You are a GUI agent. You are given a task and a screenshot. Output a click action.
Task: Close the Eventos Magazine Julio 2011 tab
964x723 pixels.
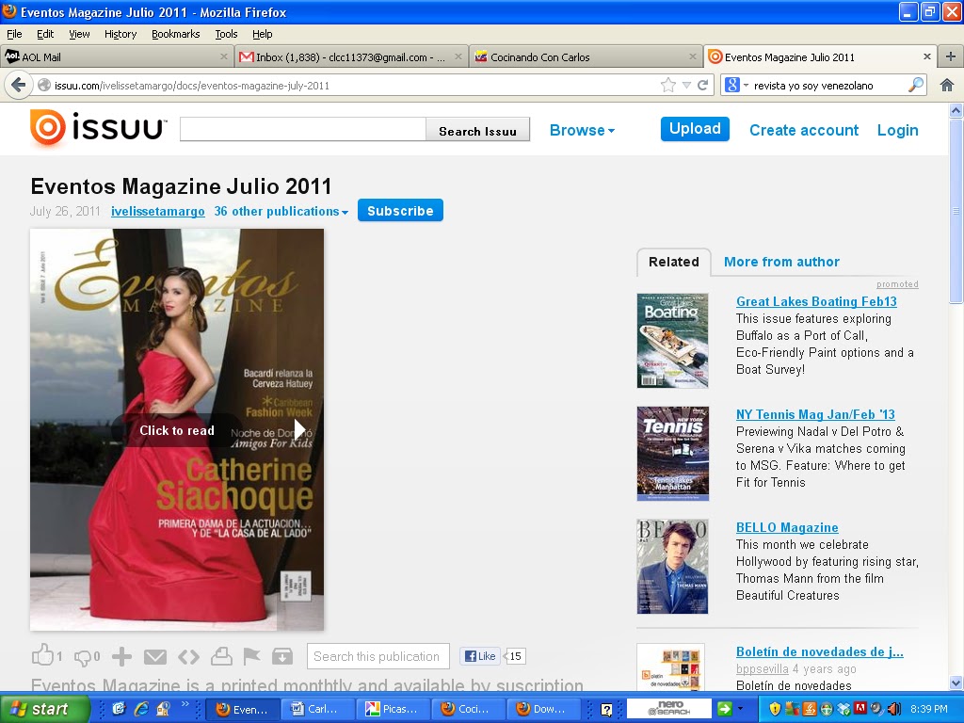(927, 56)
